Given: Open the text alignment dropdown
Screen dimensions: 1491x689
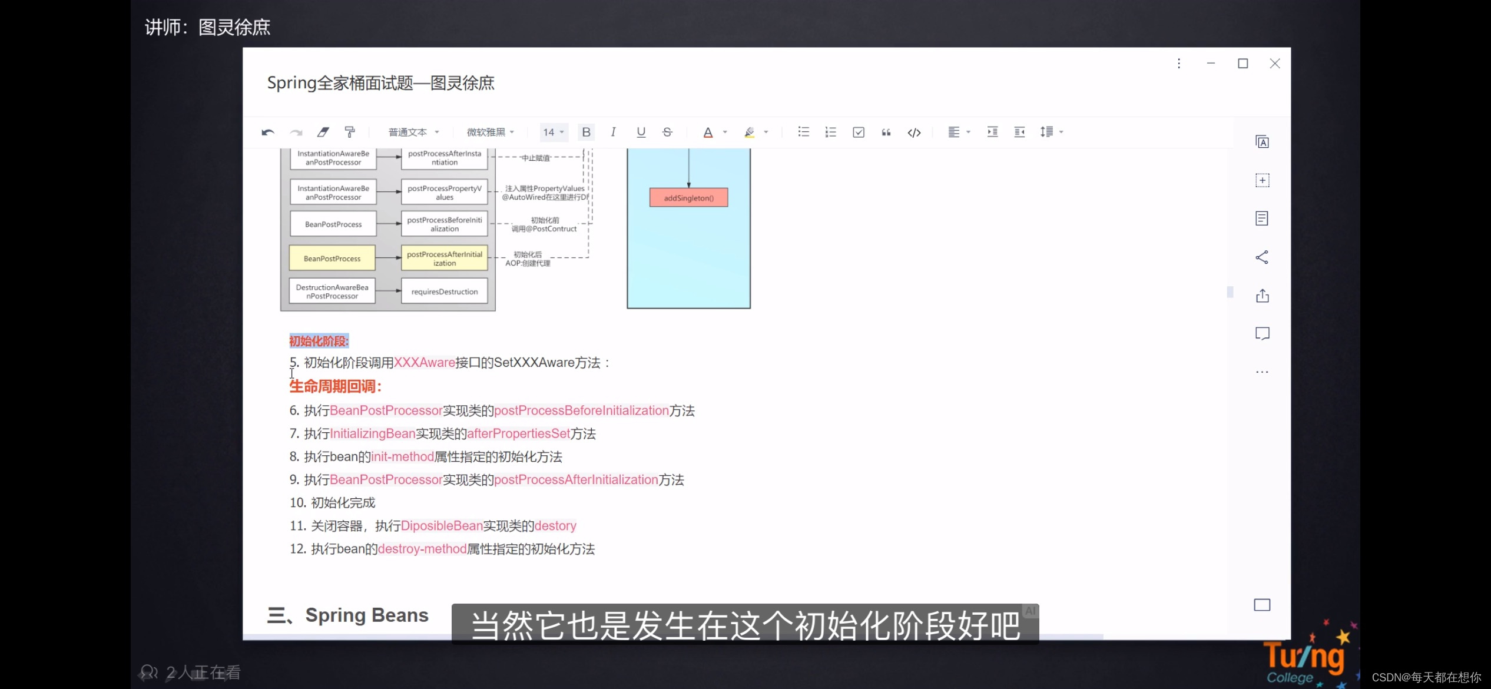Looking at the screenshot, I should coord(959,132).
